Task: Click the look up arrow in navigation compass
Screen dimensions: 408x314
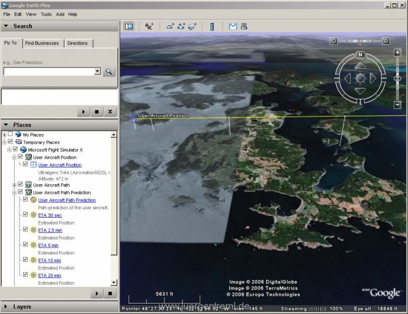Action: pos(360,65)
